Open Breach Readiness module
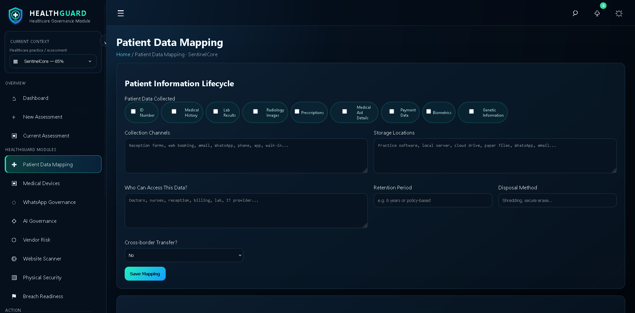The width and height of the screenshot is (635, 313). (x=53, y=296)
